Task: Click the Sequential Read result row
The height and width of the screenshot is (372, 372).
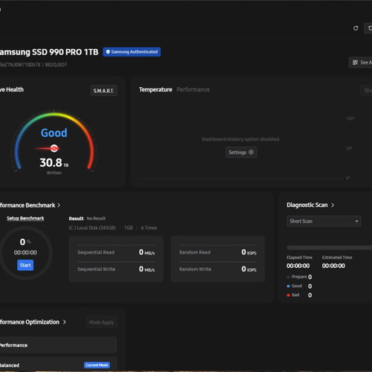Action: (116, 252)
